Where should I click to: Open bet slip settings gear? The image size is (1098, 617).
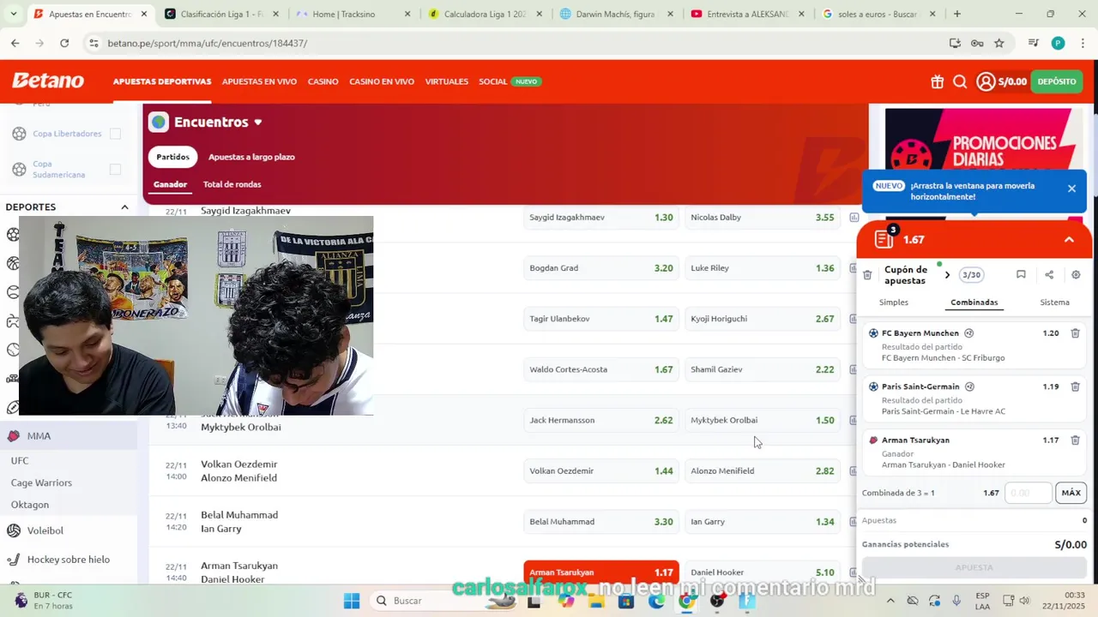tap(1076, 275)
